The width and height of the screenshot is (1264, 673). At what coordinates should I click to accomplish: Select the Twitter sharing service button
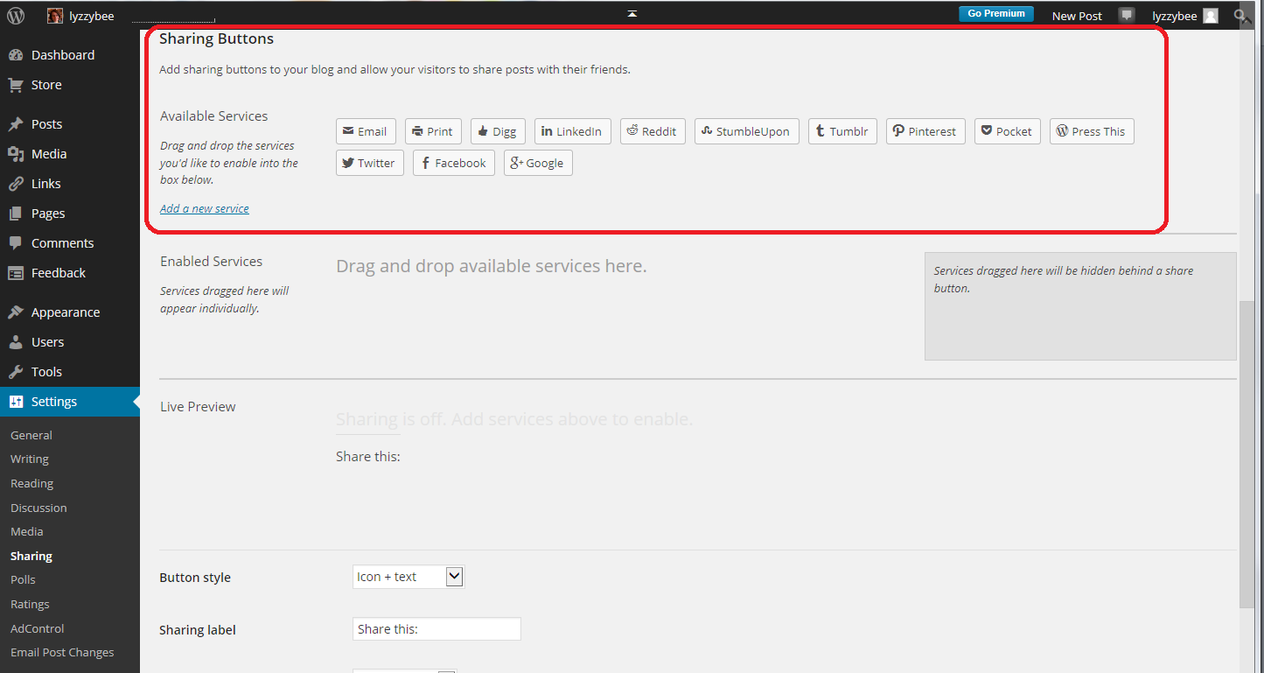[x=369, y=163]
